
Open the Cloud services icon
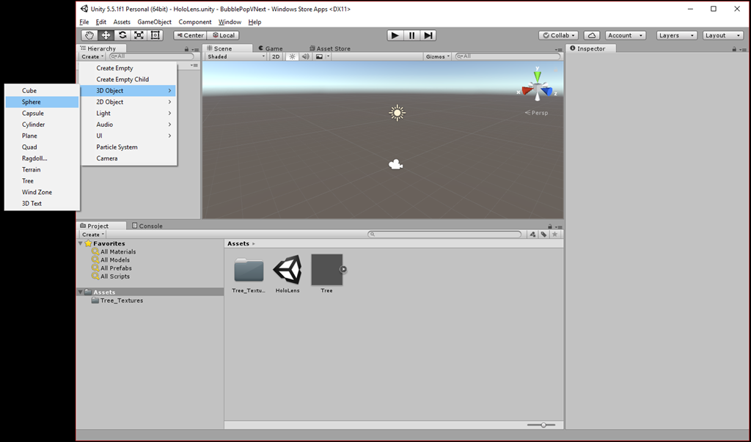(x=592, y=35)
